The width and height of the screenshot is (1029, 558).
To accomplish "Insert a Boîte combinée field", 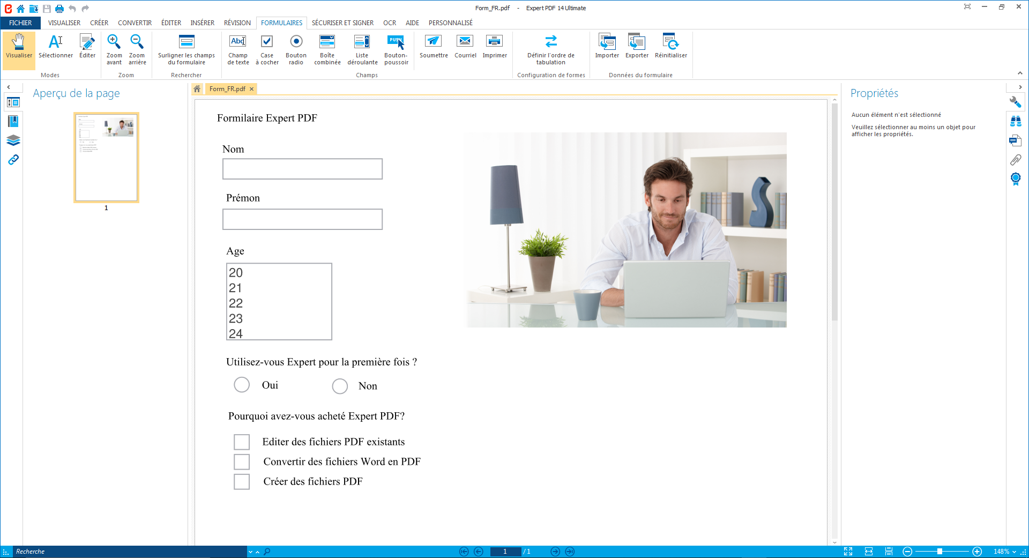I will click(x=327, y=49).
